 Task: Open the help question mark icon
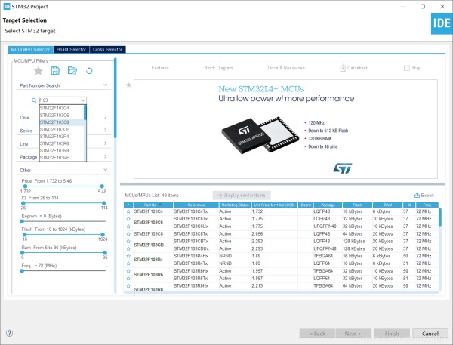click(9, 333)
